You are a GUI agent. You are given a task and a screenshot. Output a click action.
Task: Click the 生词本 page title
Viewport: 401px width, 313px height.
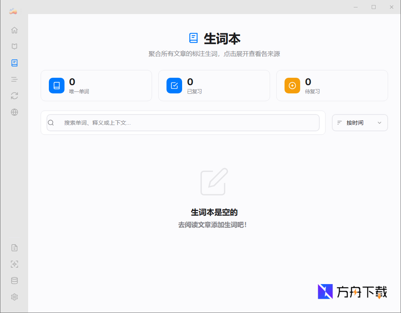point(222,38)
